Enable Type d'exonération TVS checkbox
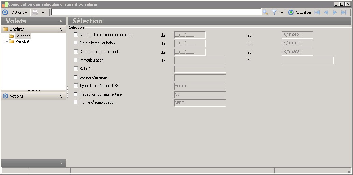The width and height of the screenshot is (353, 175). pyautogui.click(x=76, y=85)
